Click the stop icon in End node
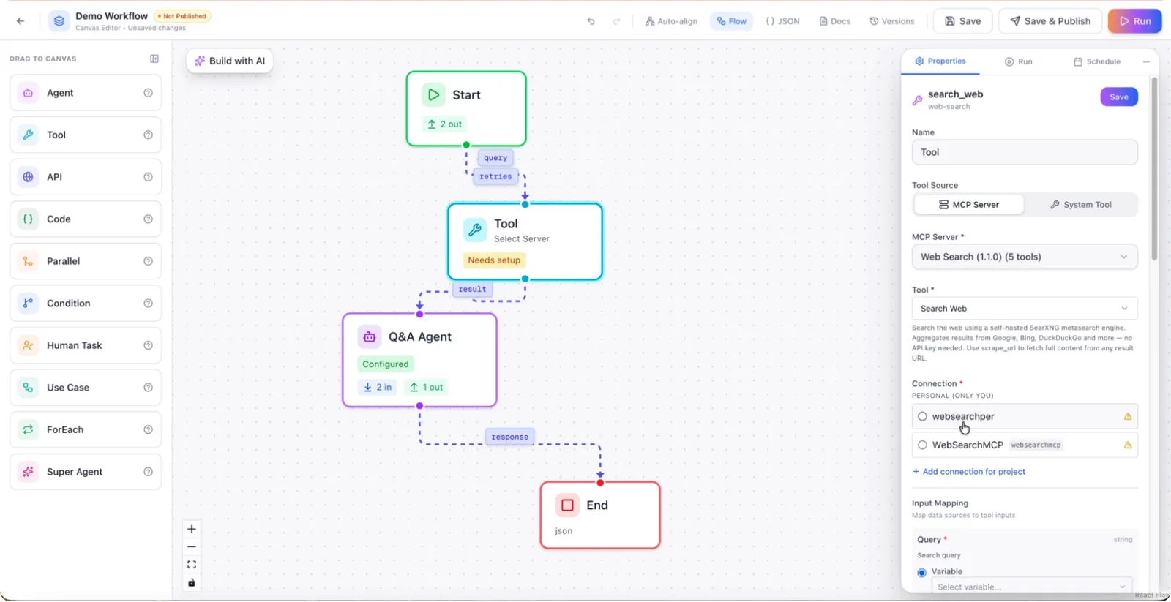 tap(567, 505)
